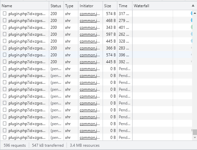The image size is (197, 150).
Task: Click the Type column header
Action: click(x=69, y=6)
